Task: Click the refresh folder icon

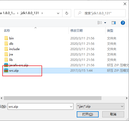Action: click(x=67, y=13)
